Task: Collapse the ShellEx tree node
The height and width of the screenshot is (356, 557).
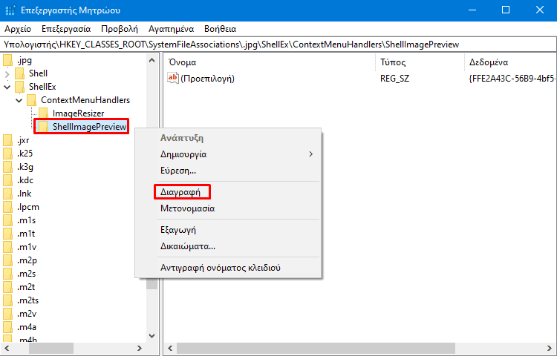Action: (x=7, y=87)
